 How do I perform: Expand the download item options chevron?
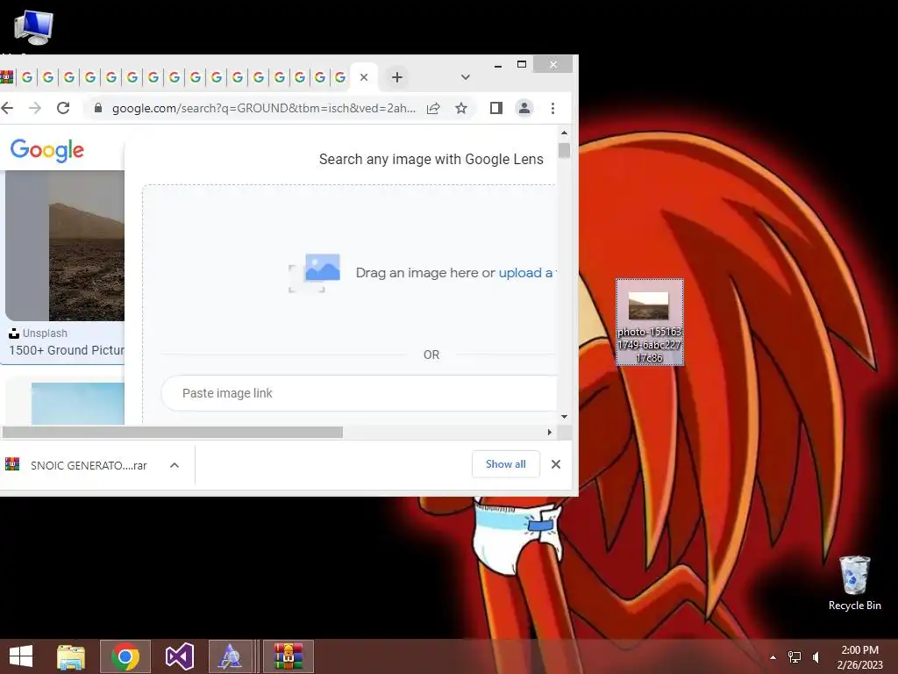(x=175, y=465)
